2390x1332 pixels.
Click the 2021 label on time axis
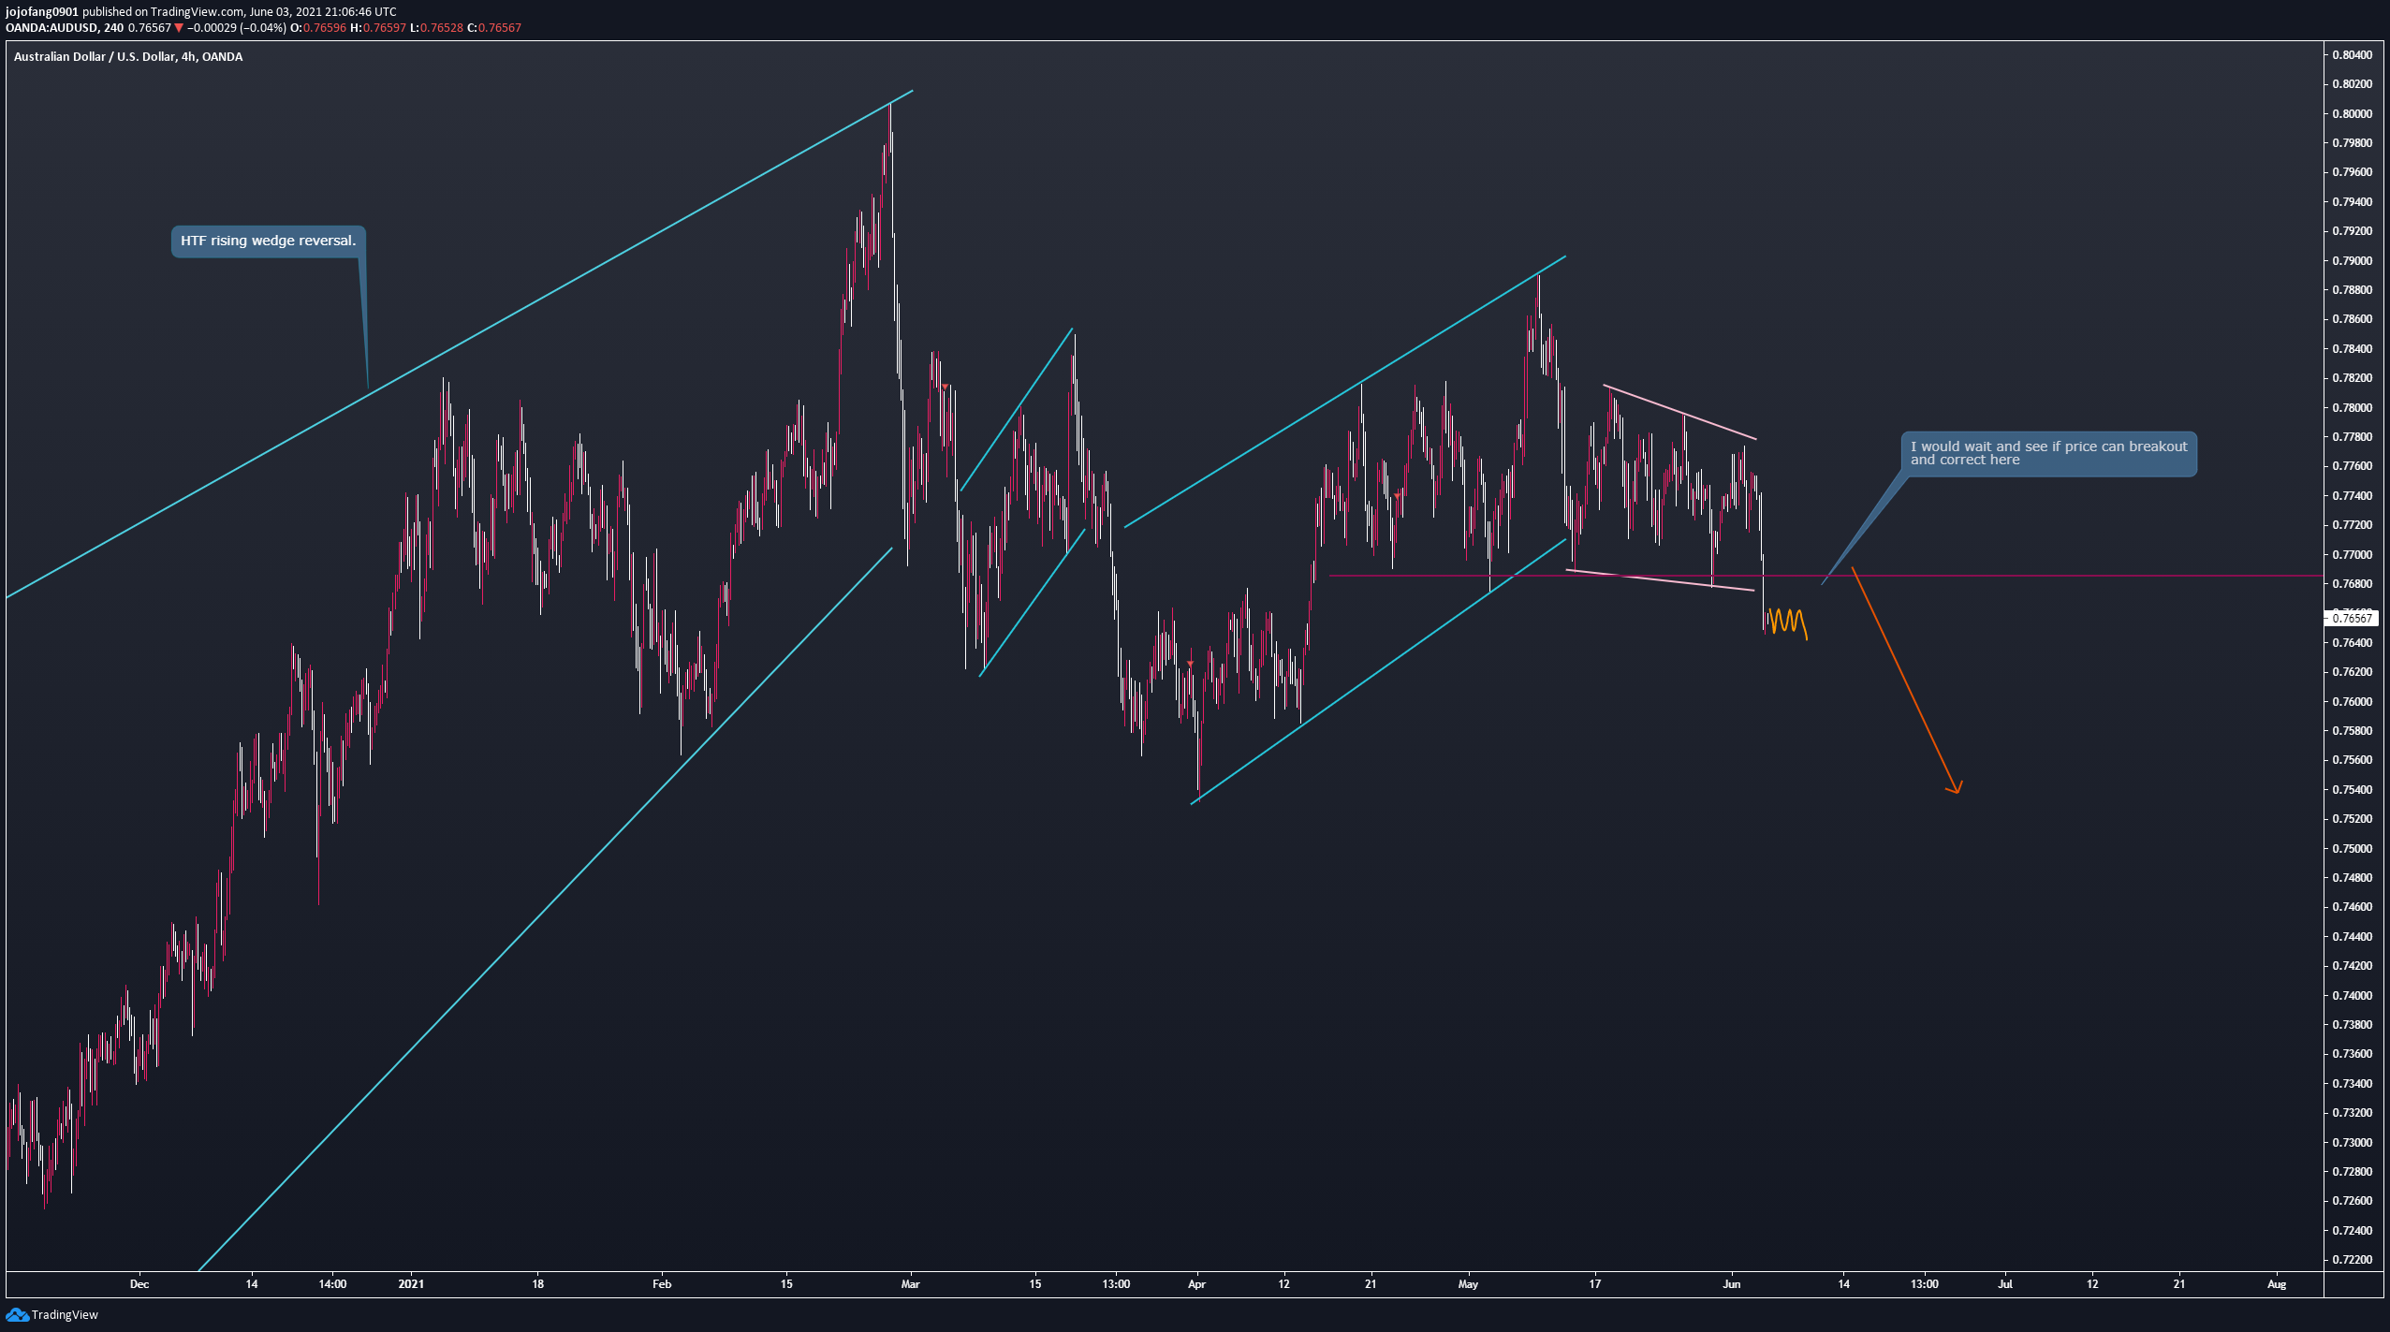pos(411,1284)
